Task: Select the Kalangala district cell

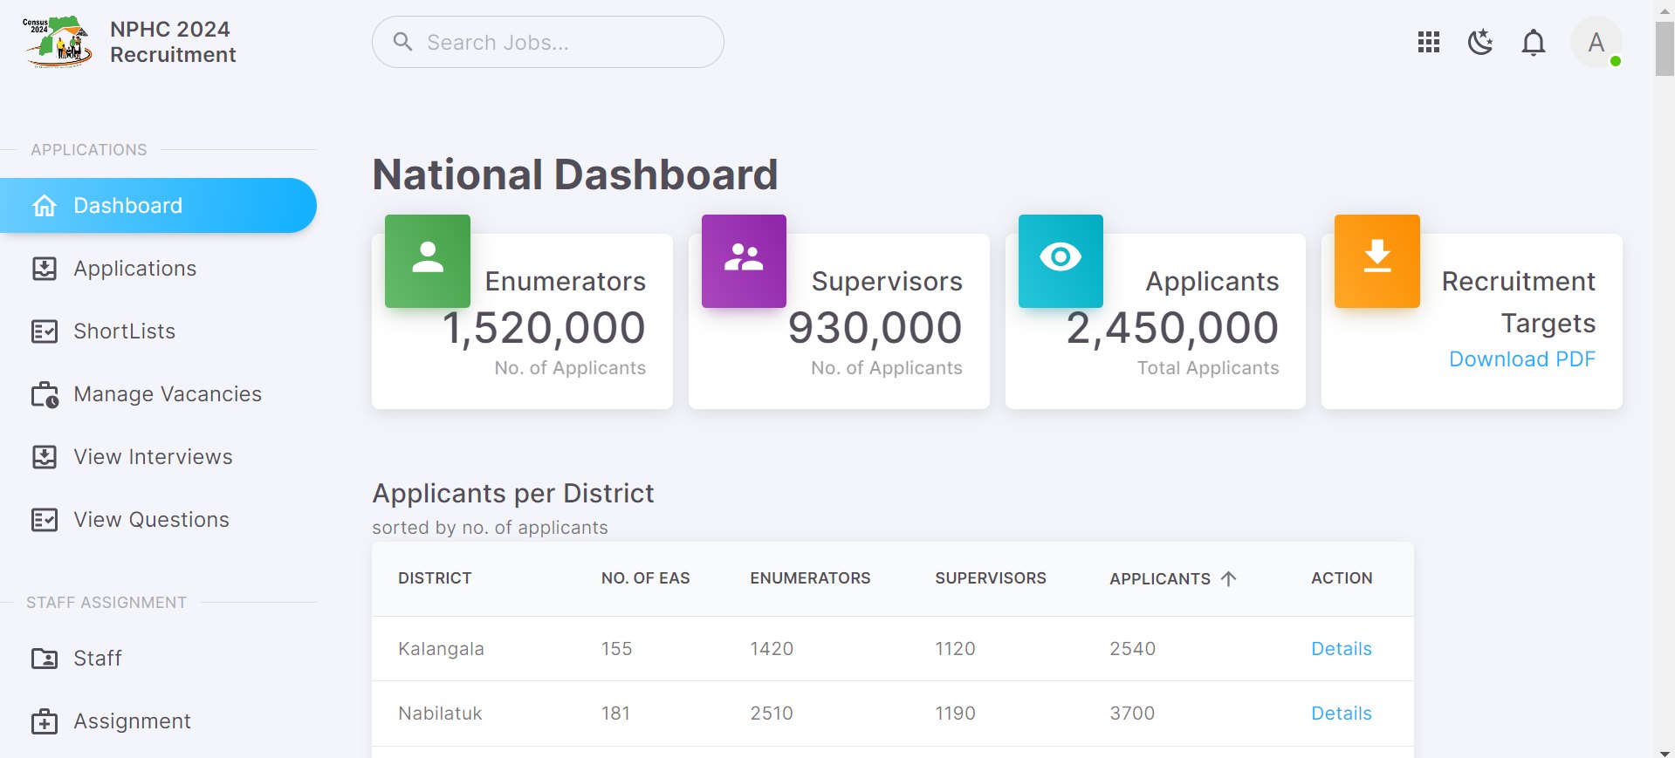Action: (x=441, y=649)
